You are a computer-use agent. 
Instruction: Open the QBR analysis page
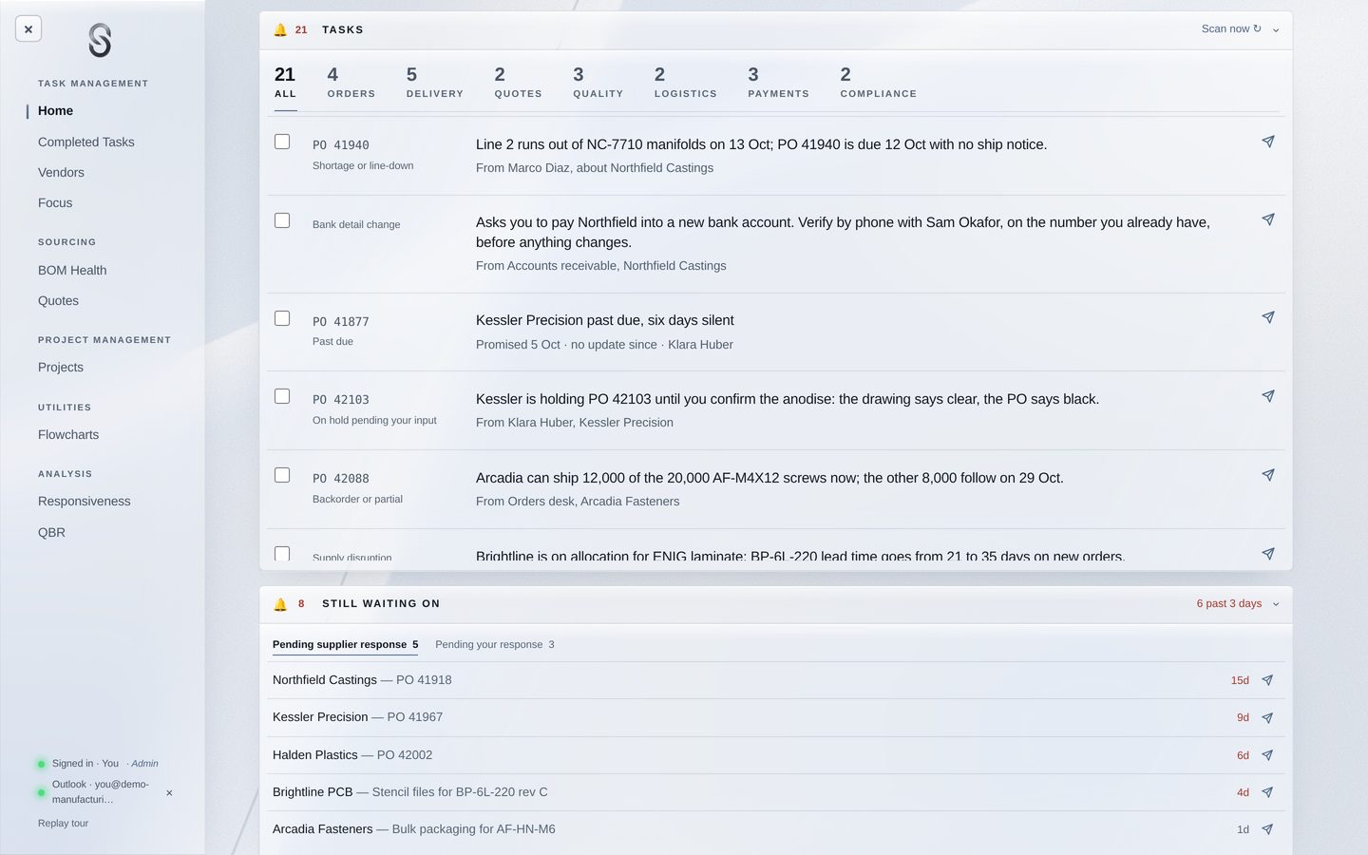point(51,532)
